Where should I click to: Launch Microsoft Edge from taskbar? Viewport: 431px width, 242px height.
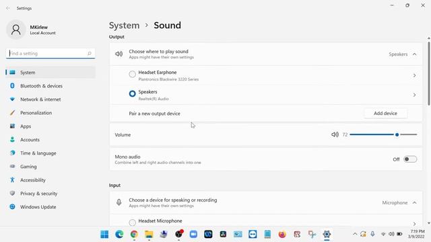coord(119,235)
